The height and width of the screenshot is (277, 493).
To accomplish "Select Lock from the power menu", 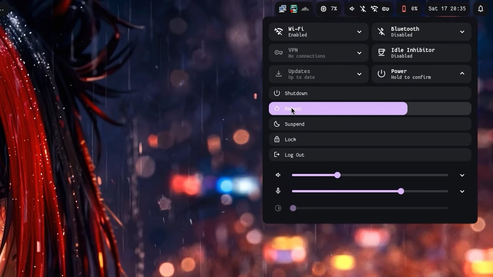I will click(370, 139).
